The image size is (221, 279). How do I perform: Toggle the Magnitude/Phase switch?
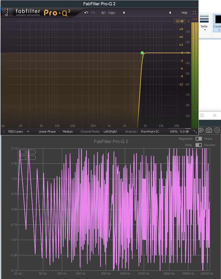(x=199, y=139)
